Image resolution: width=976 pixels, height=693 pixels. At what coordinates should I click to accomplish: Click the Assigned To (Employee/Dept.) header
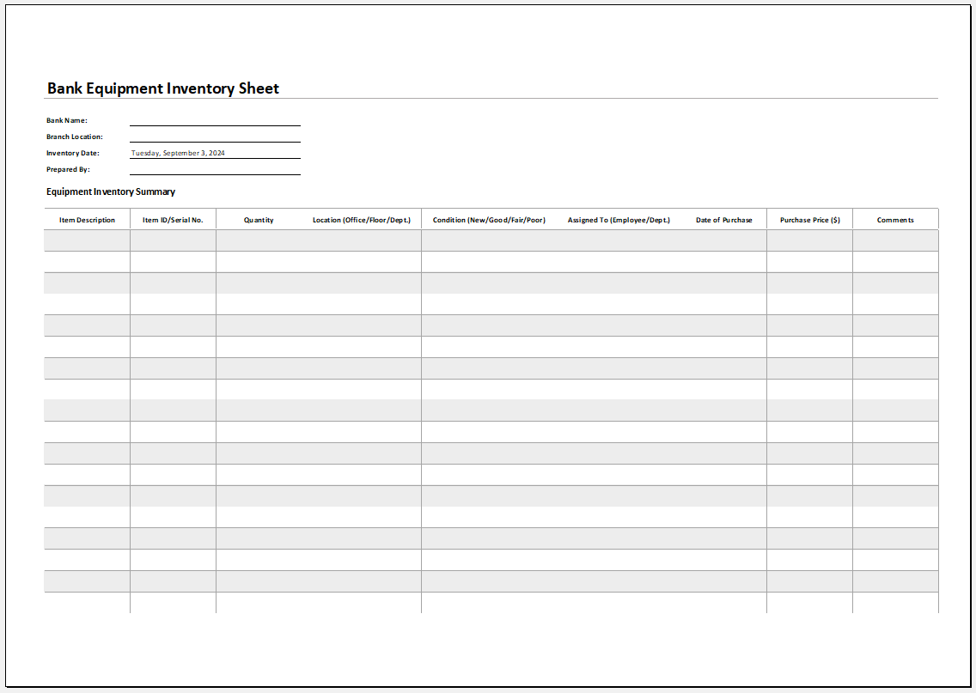click(619, 220)
